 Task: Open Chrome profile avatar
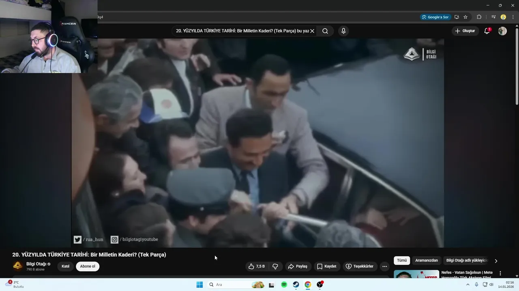[x=503, y=17]
